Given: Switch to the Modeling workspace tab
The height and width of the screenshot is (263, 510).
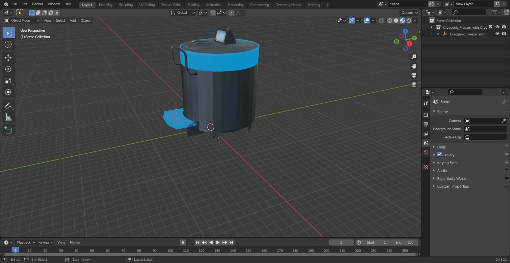Looking at the screenshot, I should [x=106, y=4].
